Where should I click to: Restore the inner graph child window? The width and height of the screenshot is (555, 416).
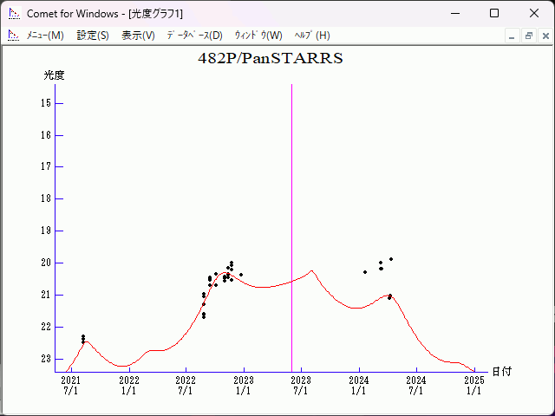coord(528,36)
